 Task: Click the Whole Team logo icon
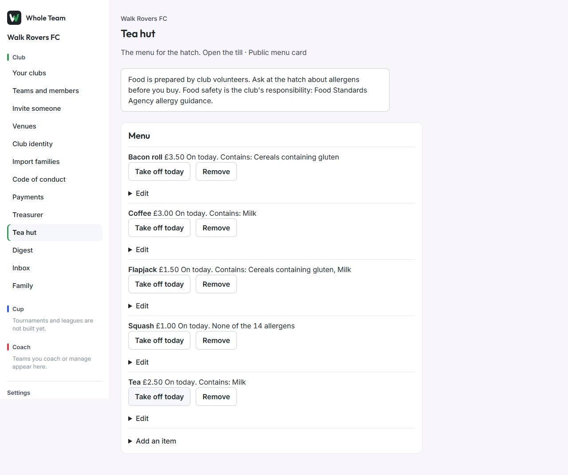click(x=14, y=18)
